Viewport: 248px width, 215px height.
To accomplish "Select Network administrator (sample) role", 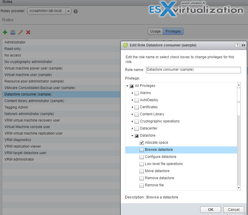I will click(x=61, y=114).
